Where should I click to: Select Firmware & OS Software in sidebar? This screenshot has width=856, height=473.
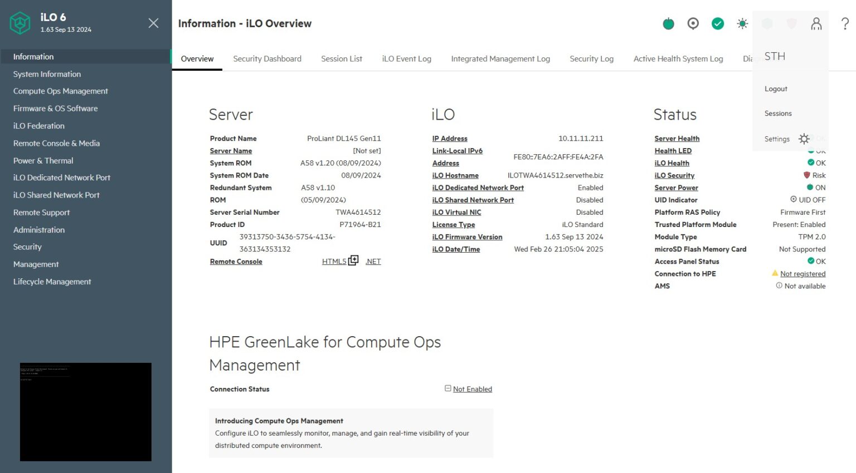point(56,108)
